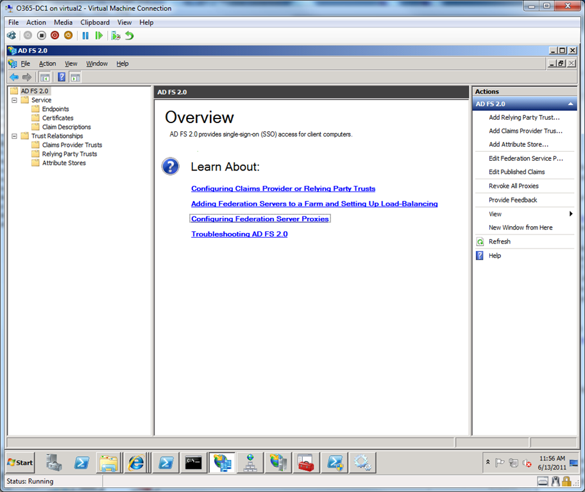
Task: Open Windows Explorer from the taskbar
Action: 108,463
